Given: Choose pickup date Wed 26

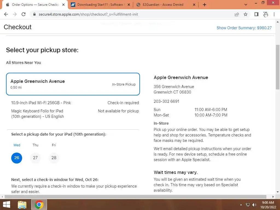Looking at the screenshot, I should pos(17,158).
